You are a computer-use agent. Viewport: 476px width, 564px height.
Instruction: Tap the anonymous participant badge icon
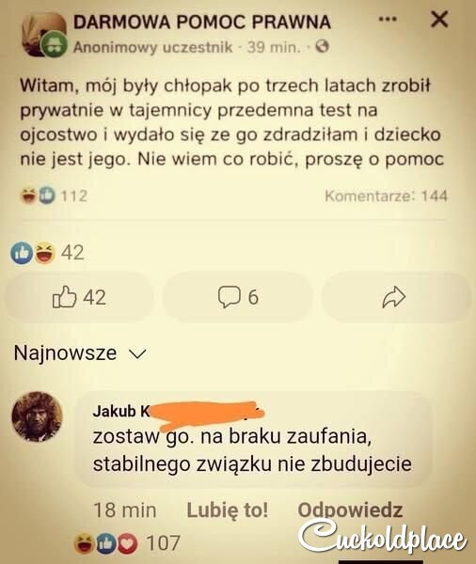(x=54, y=45)
